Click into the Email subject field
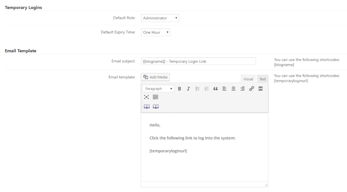Screen dimensions: 347x192 (198, 61)
